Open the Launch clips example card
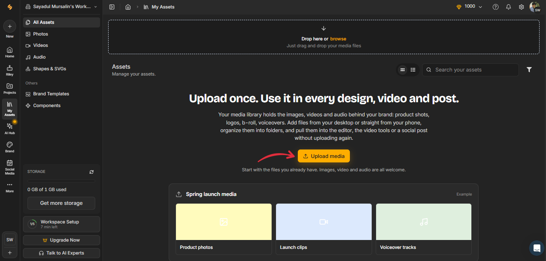This screenshot has height=261, width=546. click(x=324, y=229)
